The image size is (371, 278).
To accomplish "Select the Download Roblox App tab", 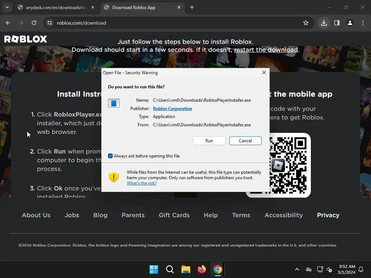I will pos(142,8).
